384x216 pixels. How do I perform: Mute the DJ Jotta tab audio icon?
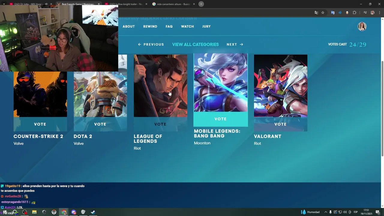tap(46, 4)
